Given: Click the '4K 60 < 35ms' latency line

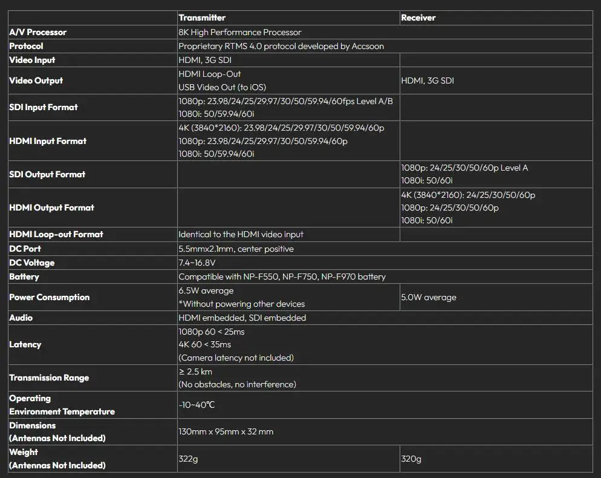Looking at the screenshot, I should coord(205,344).
